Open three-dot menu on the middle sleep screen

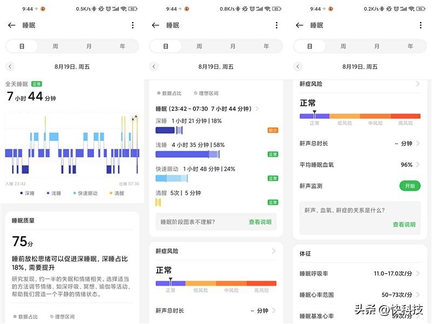276,25
